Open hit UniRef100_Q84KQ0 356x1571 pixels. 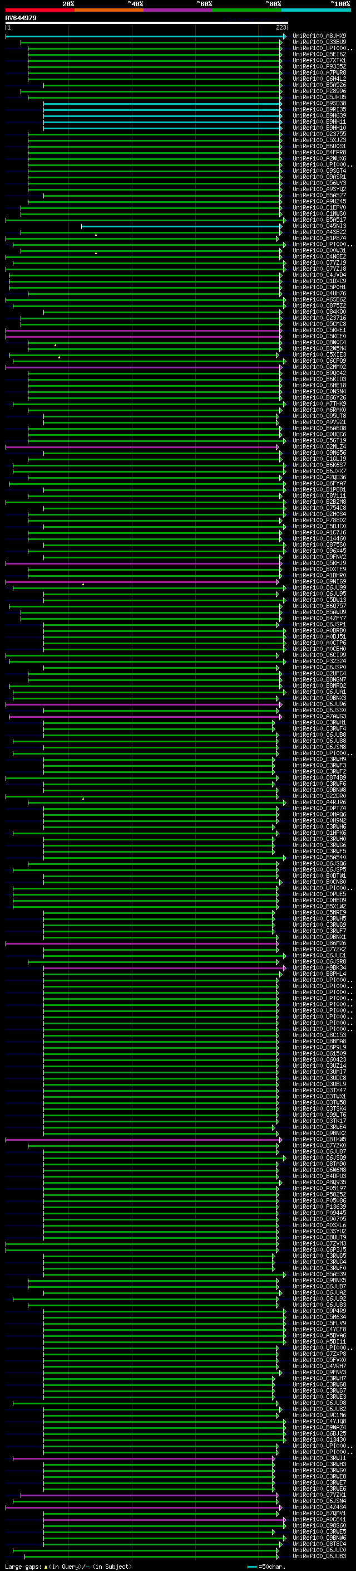point(319,312)
